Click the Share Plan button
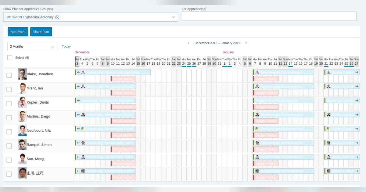 pyautogui.click(x=41, y=31)
